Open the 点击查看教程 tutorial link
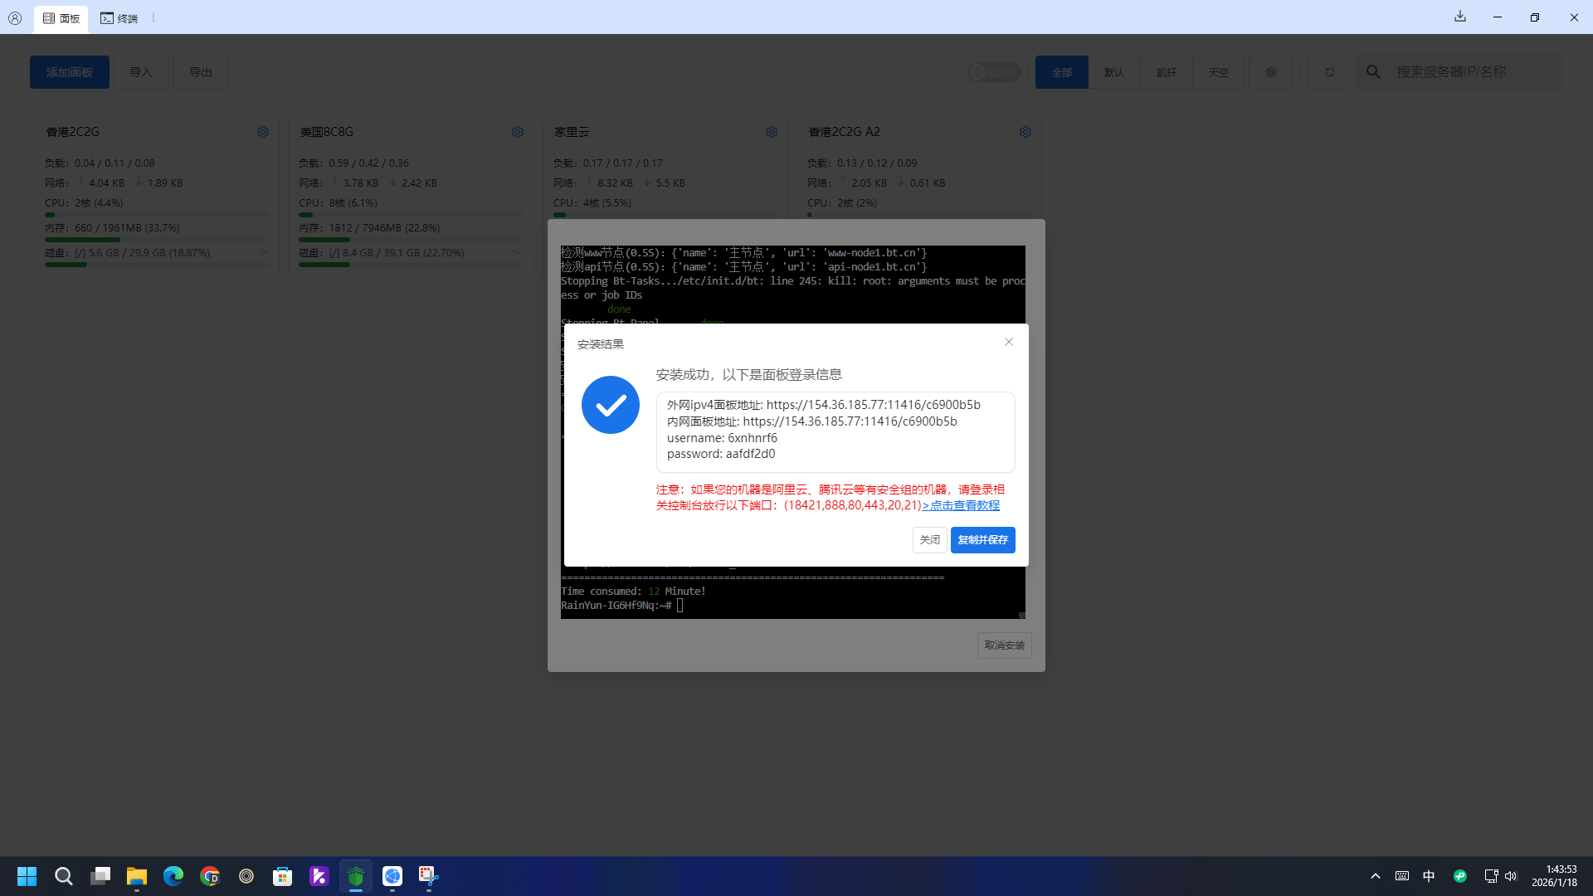The image size is (1593, 896). (x=961, y=505)
